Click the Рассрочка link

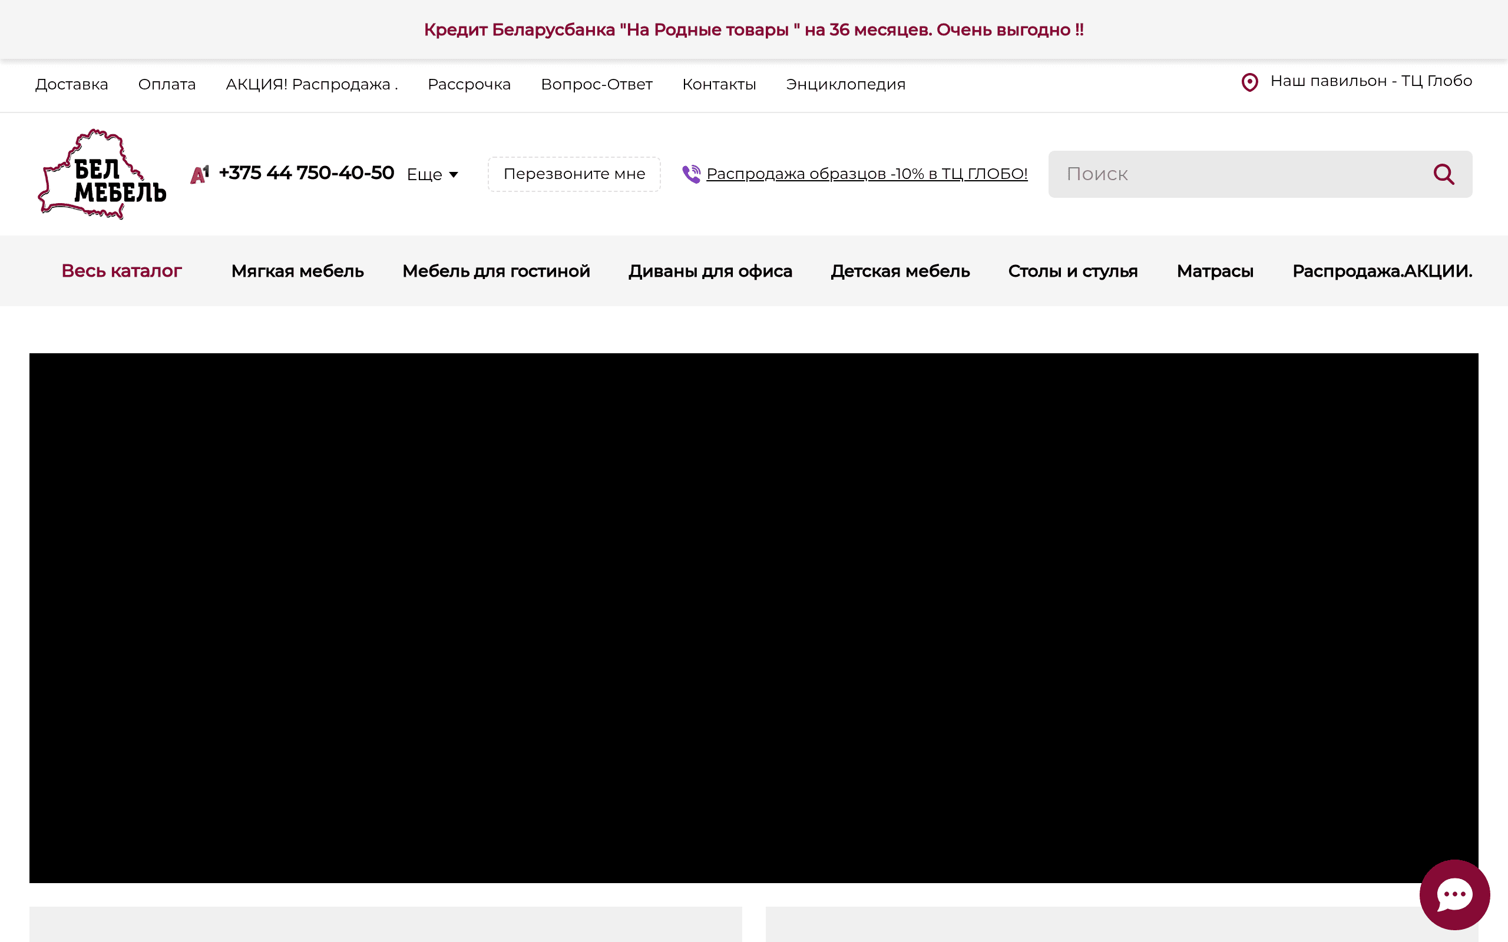(x=469, y=84)
